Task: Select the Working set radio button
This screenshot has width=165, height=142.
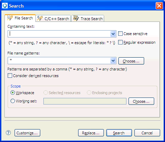Action: (13, 101)
